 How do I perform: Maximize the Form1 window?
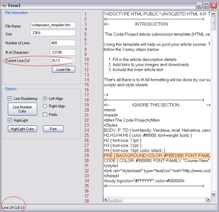[x=206, y=5]
